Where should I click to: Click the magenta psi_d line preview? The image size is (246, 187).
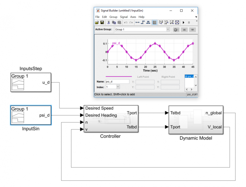pyautogui.click(x=119, y=77)
